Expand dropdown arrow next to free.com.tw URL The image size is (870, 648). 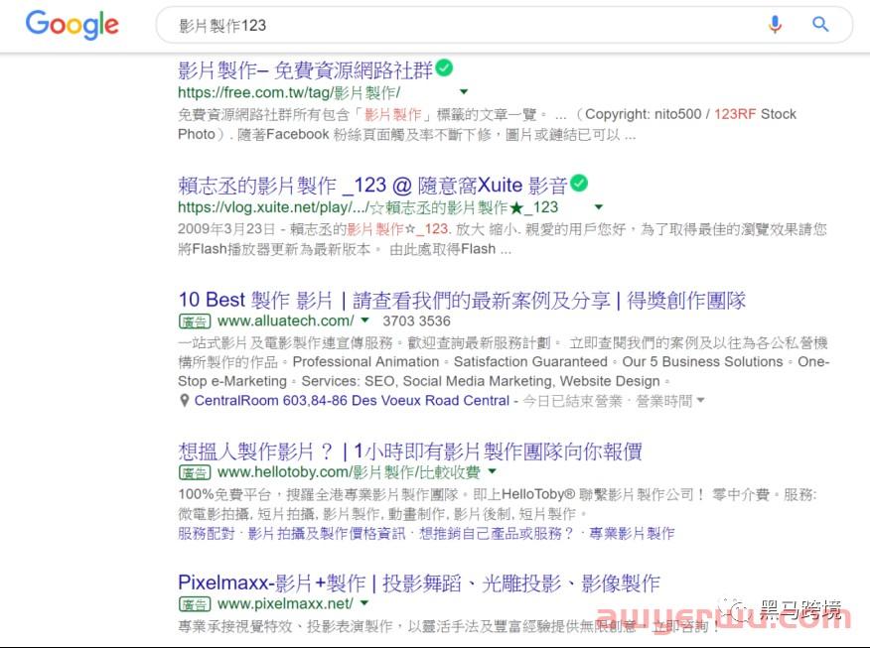pyautogui.click(x=464, y=91)
